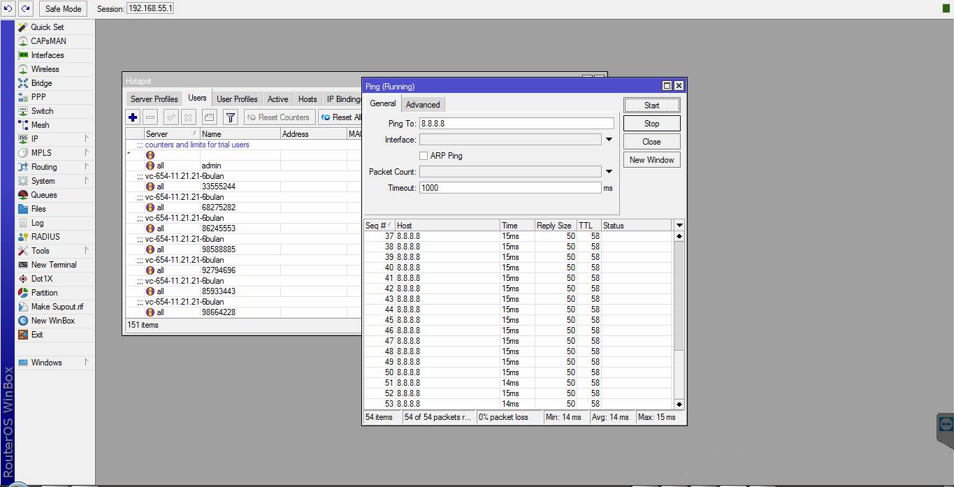Expand the IP submenu

point(87,139)
